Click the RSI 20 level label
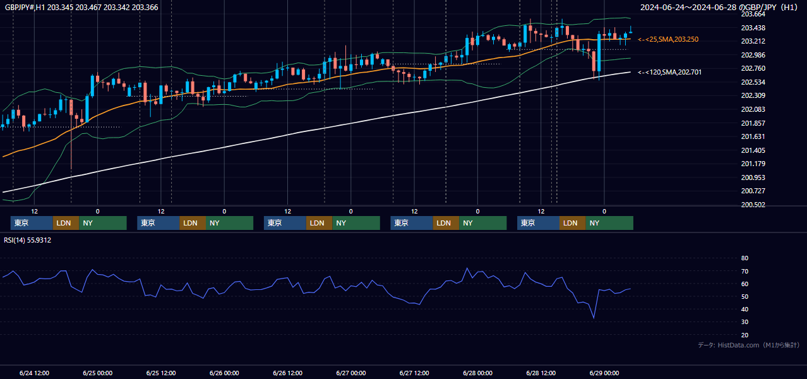The height and width of the screenshot is (379, 807). pyautogui.click(x=744, y=335)
